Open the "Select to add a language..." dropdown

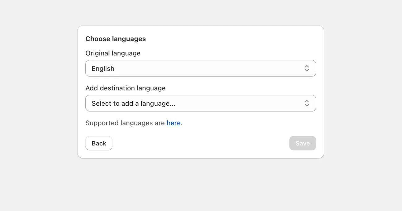(201, 103)
